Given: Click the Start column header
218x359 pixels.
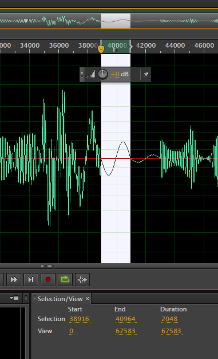Looking at the screenshot, I should tap(75, 309).
